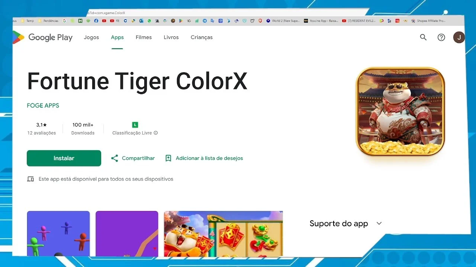This screenshot has width=476, height=267.
Task: Click the green Instalar button
Action: click(64, 158)
